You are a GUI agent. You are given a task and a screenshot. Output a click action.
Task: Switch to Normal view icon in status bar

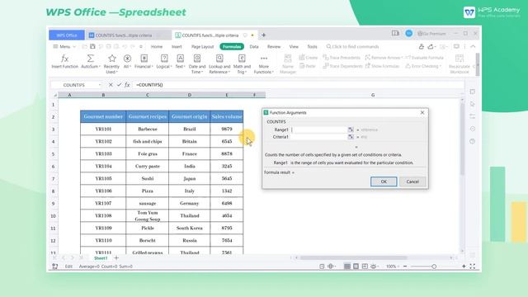coord(347,266)
